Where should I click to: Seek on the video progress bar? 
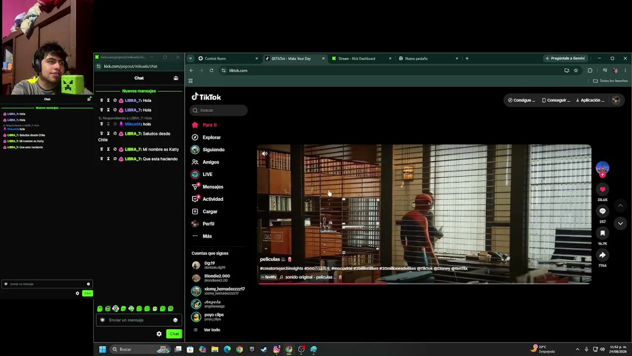424,283
